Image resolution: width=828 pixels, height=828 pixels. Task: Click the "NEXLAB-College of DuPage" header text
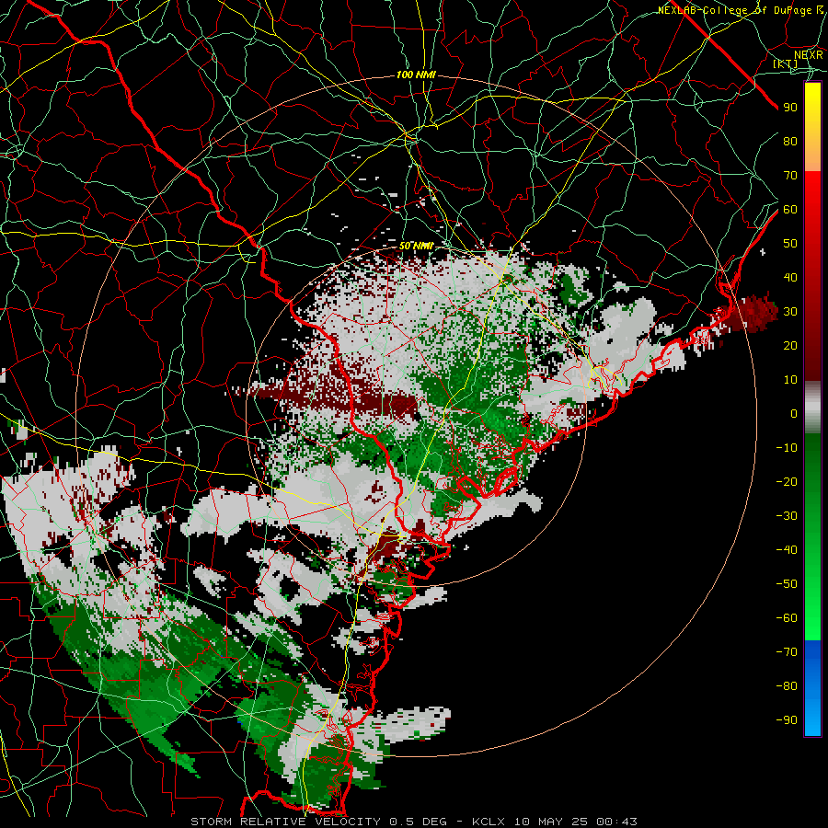(734, 10)
